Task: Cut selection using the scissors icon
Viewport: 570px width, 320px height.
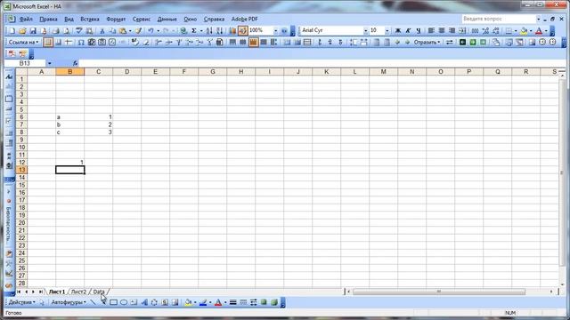Action: pos(102,31)
